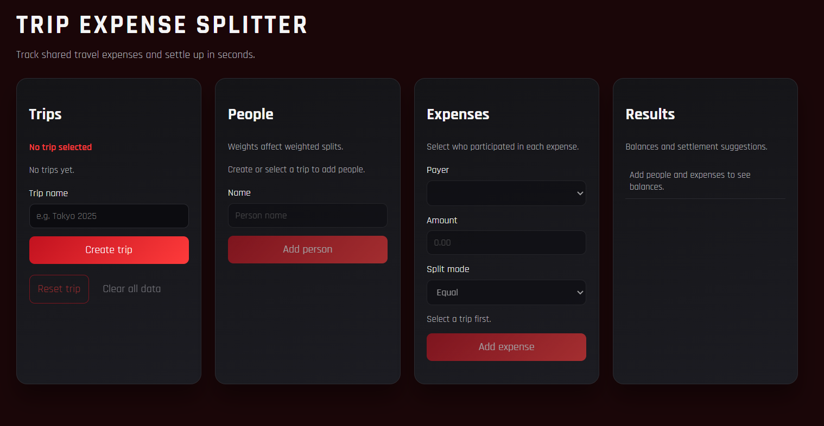This screenshot has width=824, height=426.
Task: Click the Trip name input field
Action: click(109, 216)
